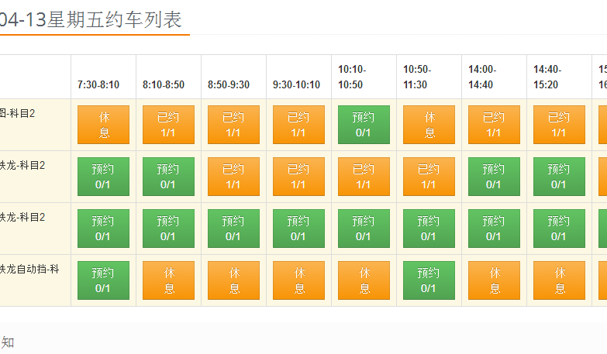Select 休息 at 9:30-10:10 in 铁龙自动挡 row
Image resolution: width=607 pixels, height=354 pixels.
[x=298, y=280]
